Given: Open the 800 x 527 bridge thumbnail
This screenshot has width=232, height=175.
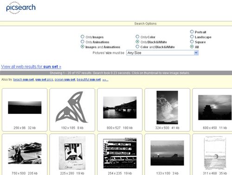Looking at the screenshot, I should 120,108.
